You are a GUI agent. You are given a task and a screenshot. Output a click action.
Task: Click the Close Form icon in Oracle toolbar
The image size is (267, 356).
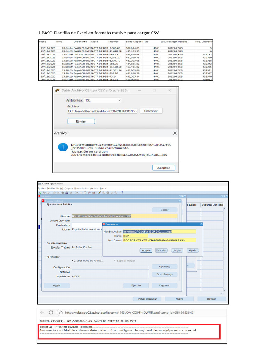click(x=71, y=193)
